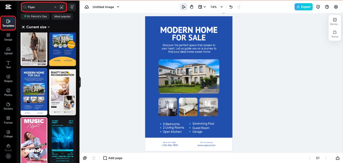The height and width of the screenshot is (163, 343).
Task: Select the Modern Home For Sale headline
Action: click(x=189, y=34)
